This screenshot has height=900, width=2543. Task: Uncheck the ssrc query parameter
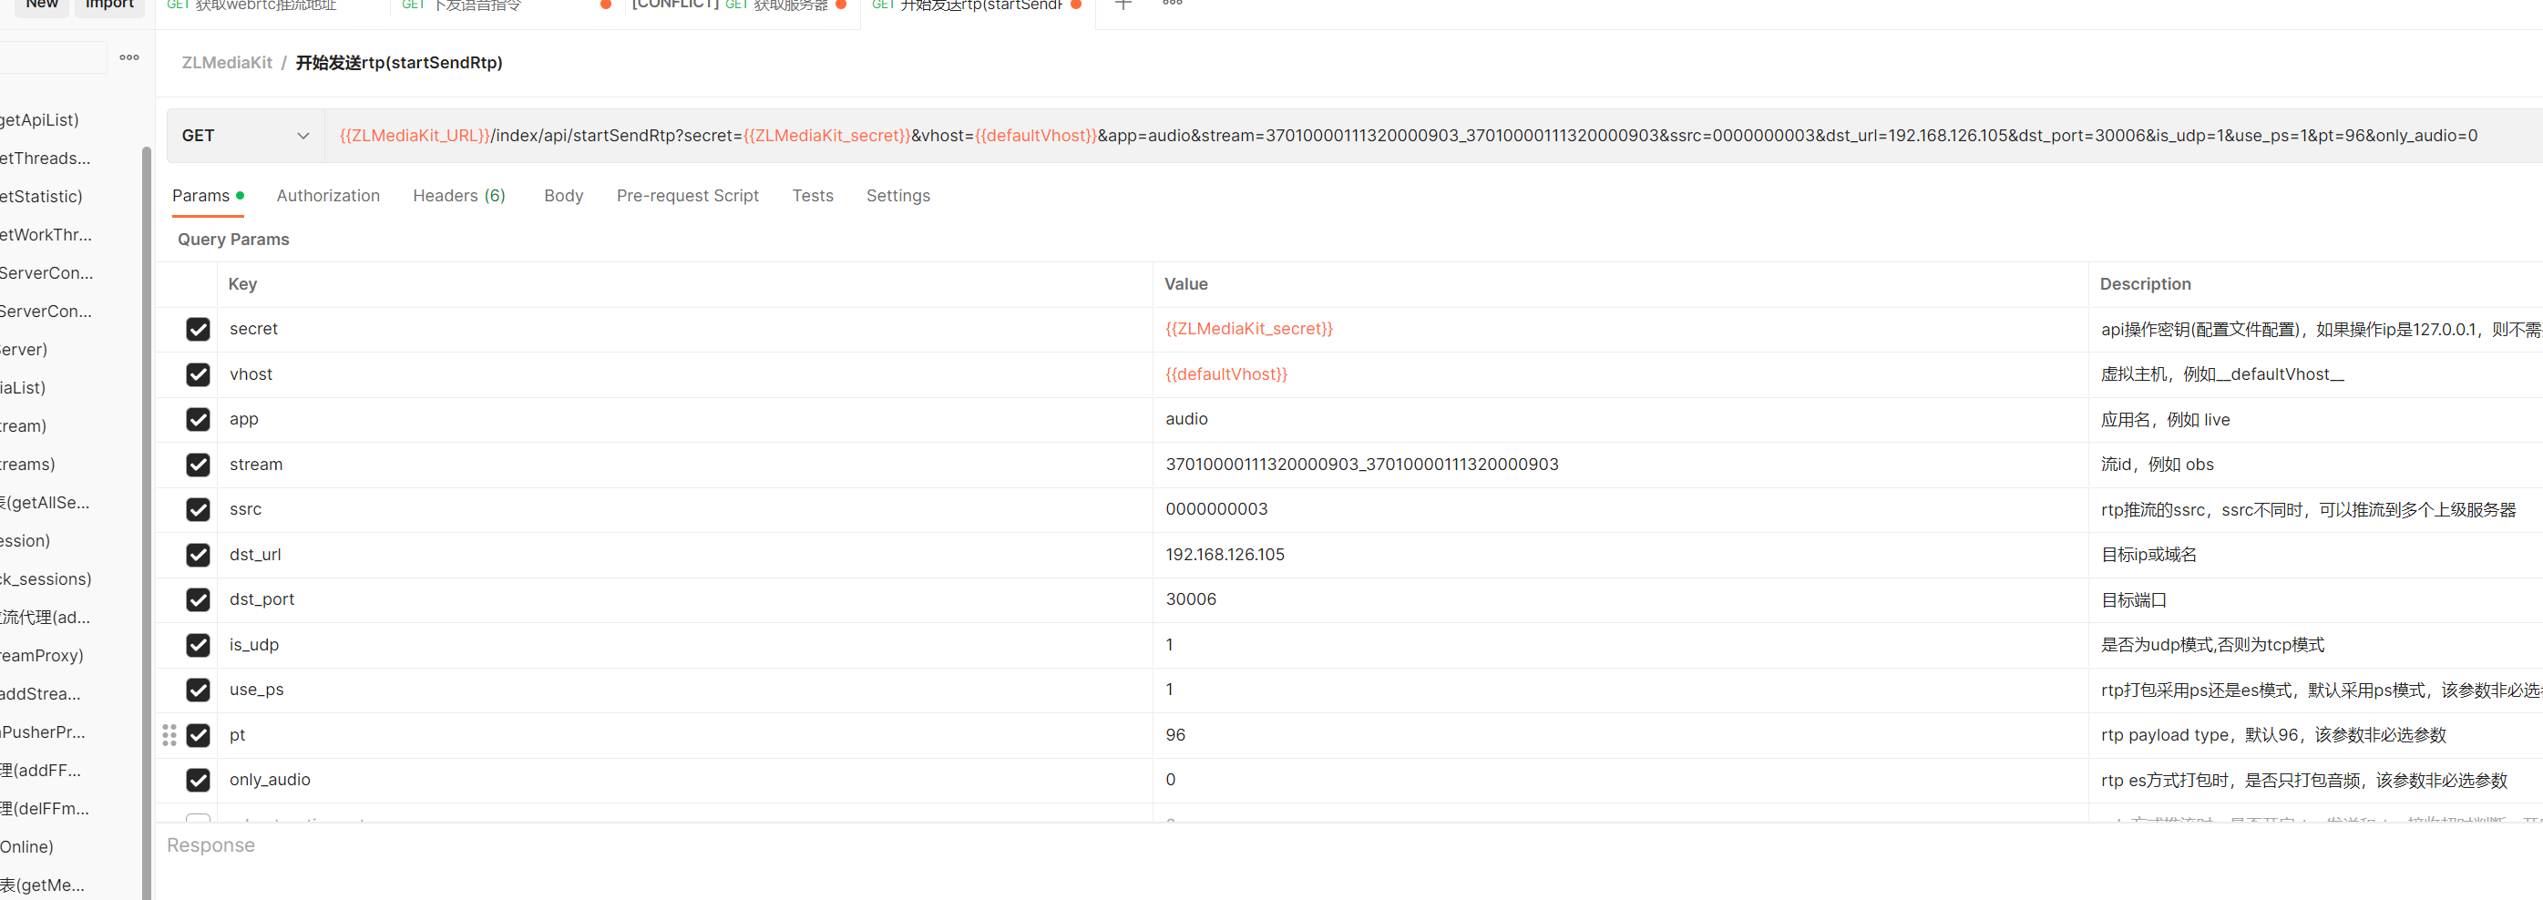[x=198, y=509]
